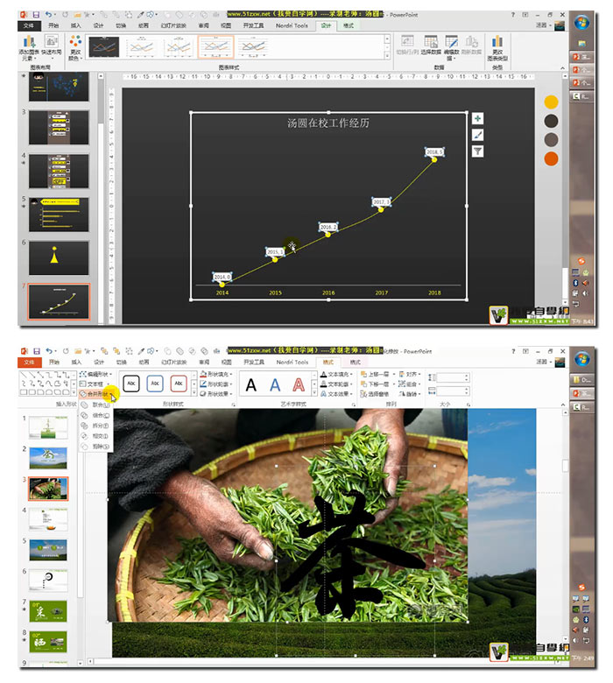Viewport: 613px width, 683px height.
Task: Click Add Chart Element (添加图表元素) in chart window
Action: click(29, 47)
